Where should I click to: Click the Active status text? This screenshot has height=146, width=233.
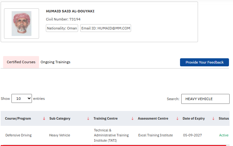pyautogui.click(x=224, y=135)
